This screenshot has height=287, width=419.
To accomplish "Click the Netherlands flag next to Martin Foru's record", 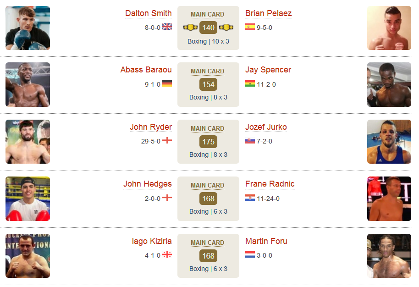I will (250, 254).
